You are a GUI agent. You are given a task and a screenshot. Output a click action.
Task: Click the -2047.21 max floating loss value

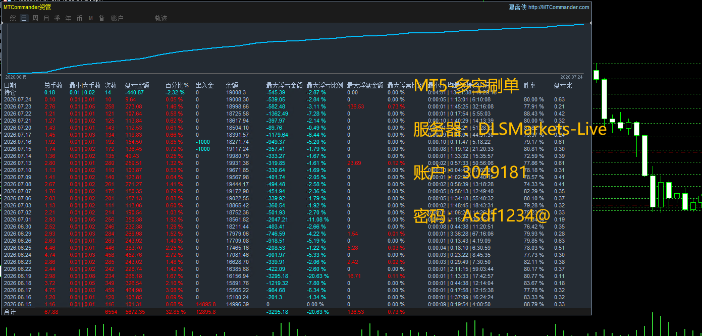tap(277, 219)
